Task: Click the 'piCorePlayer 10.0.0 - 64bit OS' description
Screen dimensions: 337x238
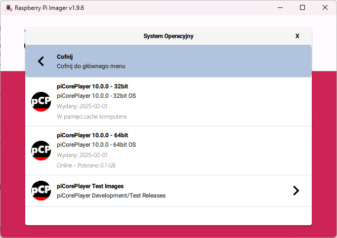Action: (96, 145)
